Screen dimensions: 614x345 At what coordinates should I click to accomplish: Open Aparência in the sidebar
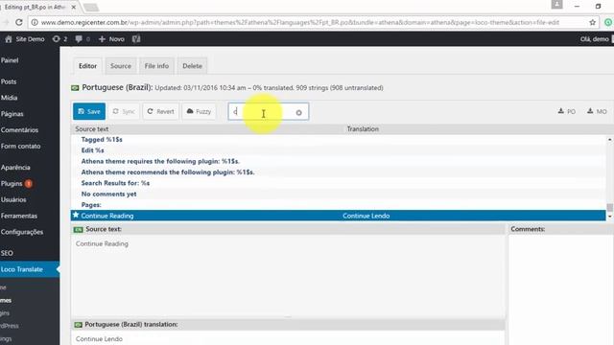tap(15, 168)
